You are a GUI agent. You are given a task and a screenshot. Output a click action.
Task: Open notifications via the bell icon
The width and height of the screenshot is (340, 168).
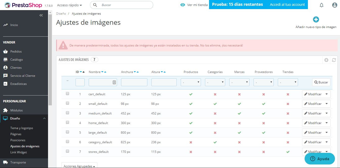coord(321,5)
